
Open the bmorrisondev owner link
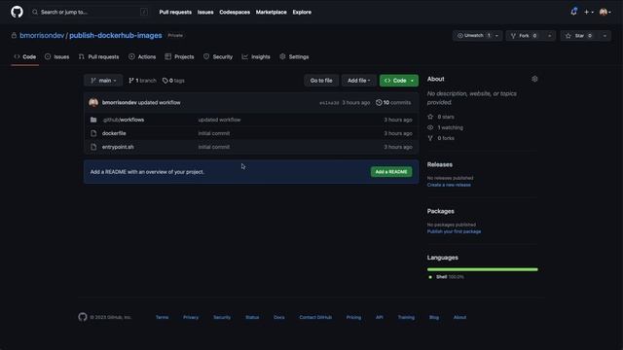tap(42, 35)
